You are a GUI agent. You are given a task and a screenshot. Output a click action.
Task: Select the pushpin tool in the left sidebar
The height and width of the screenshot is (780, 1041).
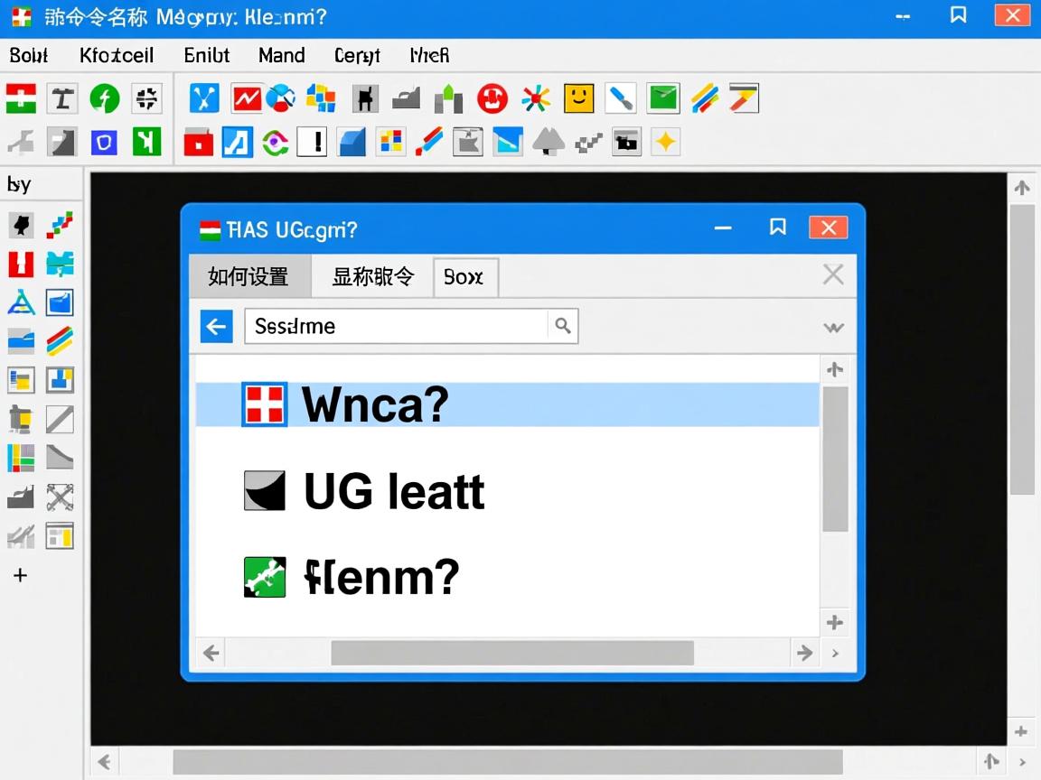[21, 225]
